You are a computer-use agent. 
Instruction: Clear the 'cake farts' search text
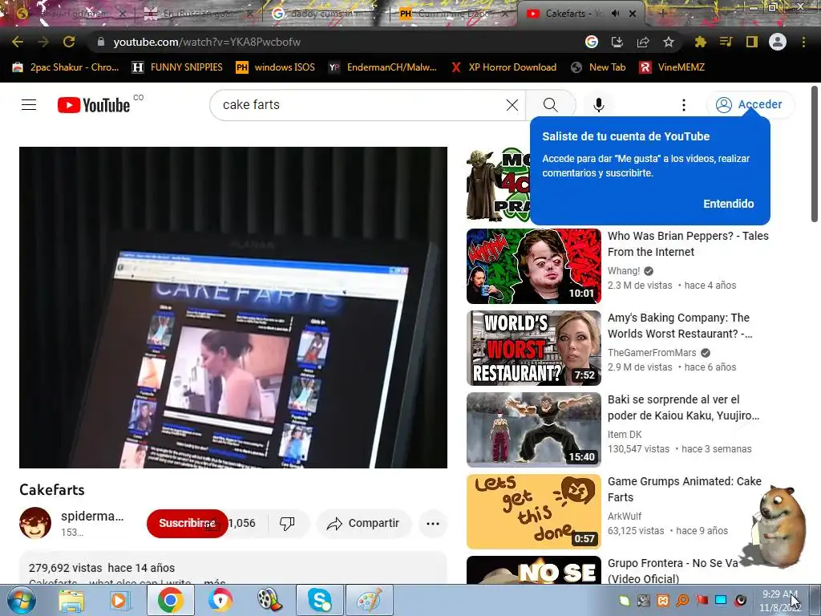coord(512,105)
